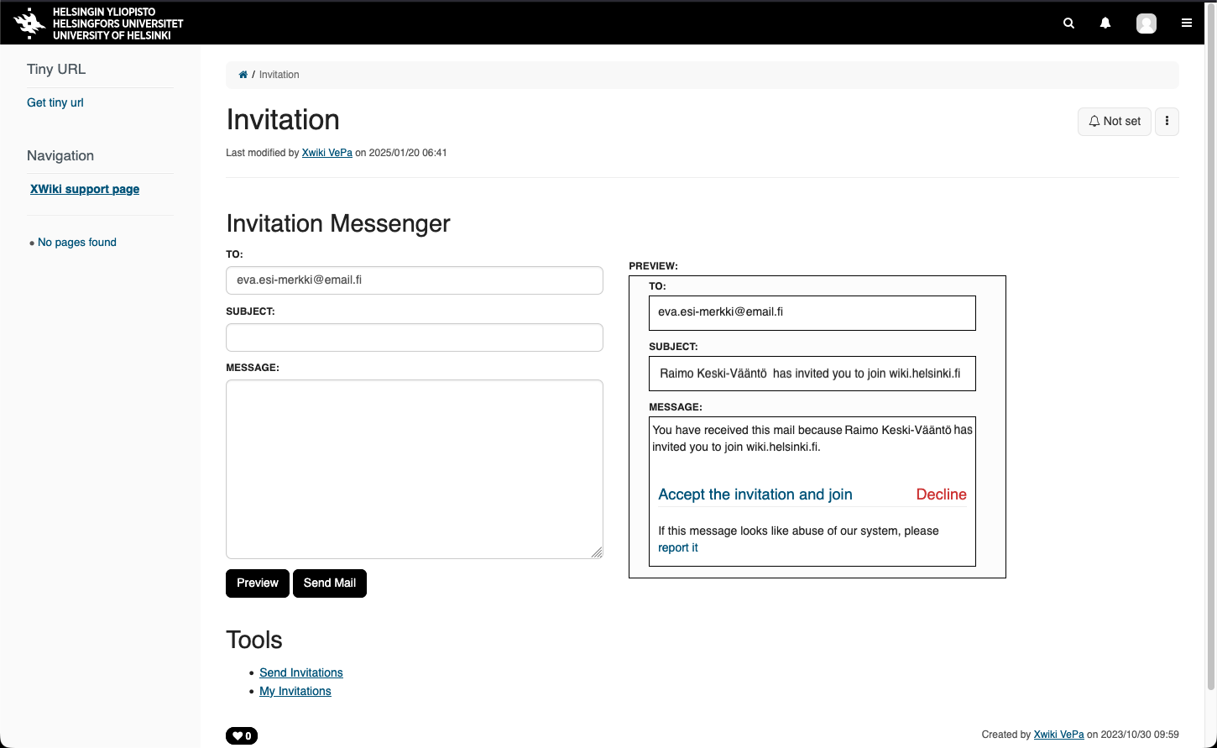Open the 'My Invitations' link
This screenshot has width=1217, height=748.
tap(295, 691)
